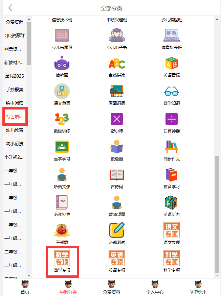Select the 自然拼读 ABC icon

pyautogui.click(x=117, y=64)
